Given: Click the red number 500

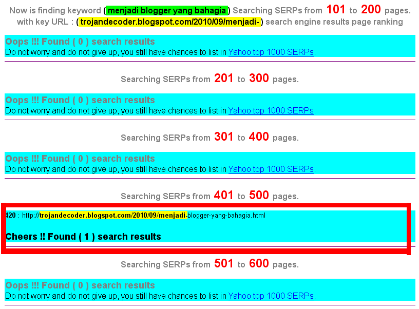Looking at the screenshot, I should pos(259,195).
